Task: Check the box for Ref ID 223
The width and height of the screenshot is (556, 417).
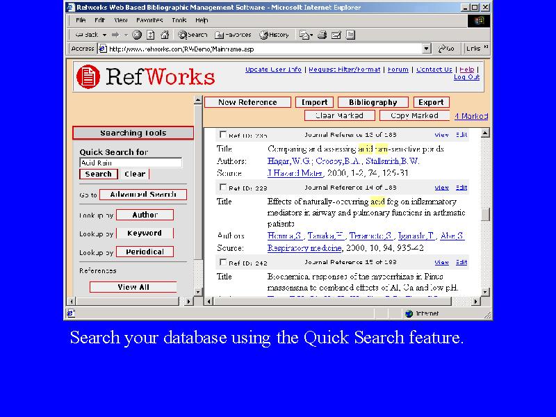Action: click(223, 187)
